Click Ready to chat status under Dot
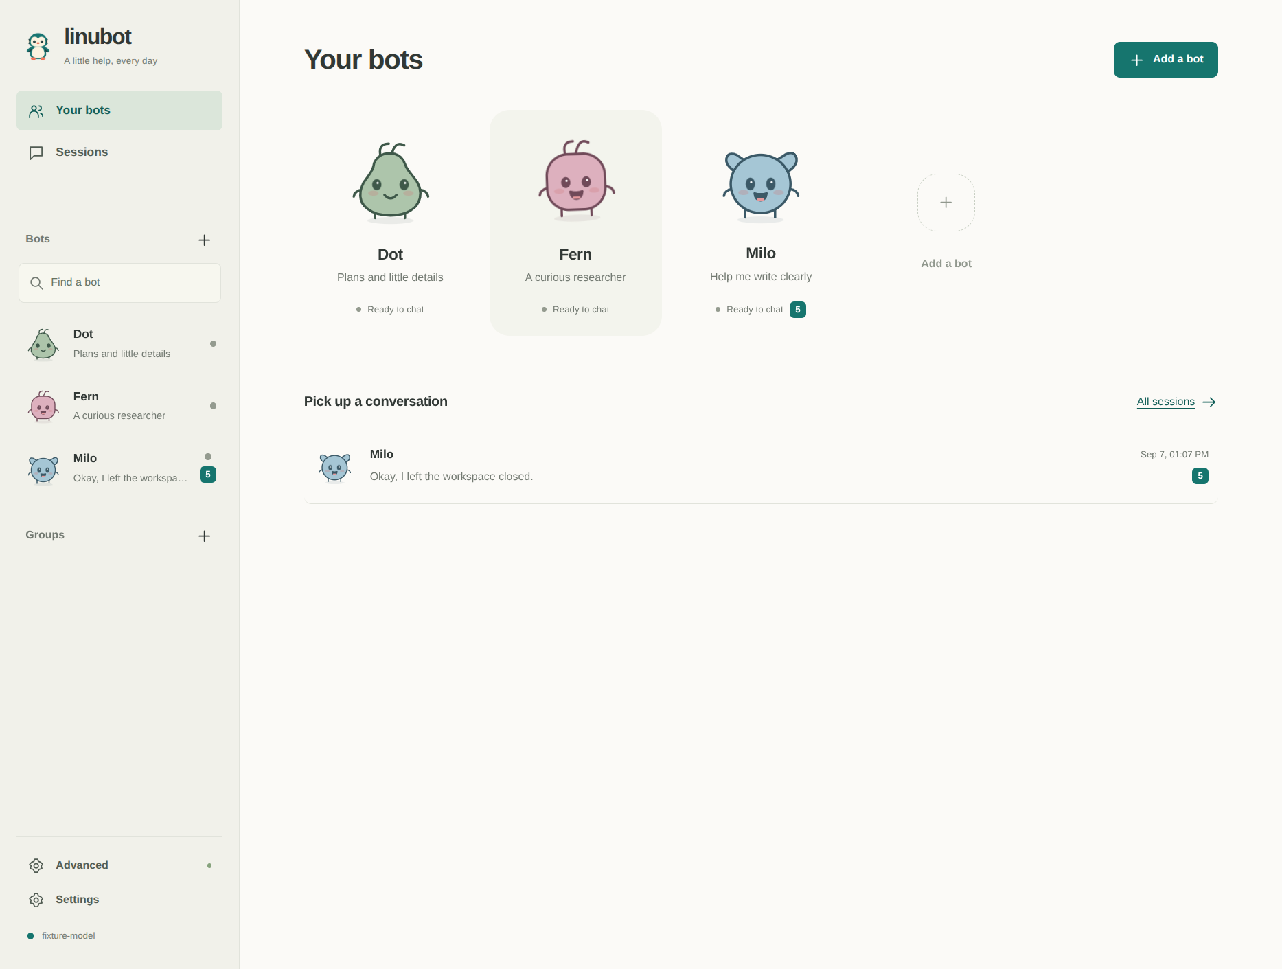 coord(390,310)
